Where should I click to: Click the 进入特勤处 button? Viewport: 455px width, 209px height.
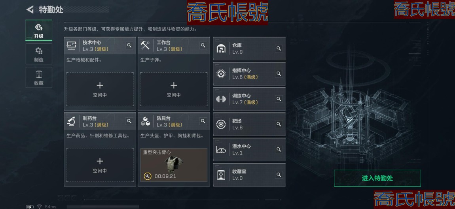[377, 178]
